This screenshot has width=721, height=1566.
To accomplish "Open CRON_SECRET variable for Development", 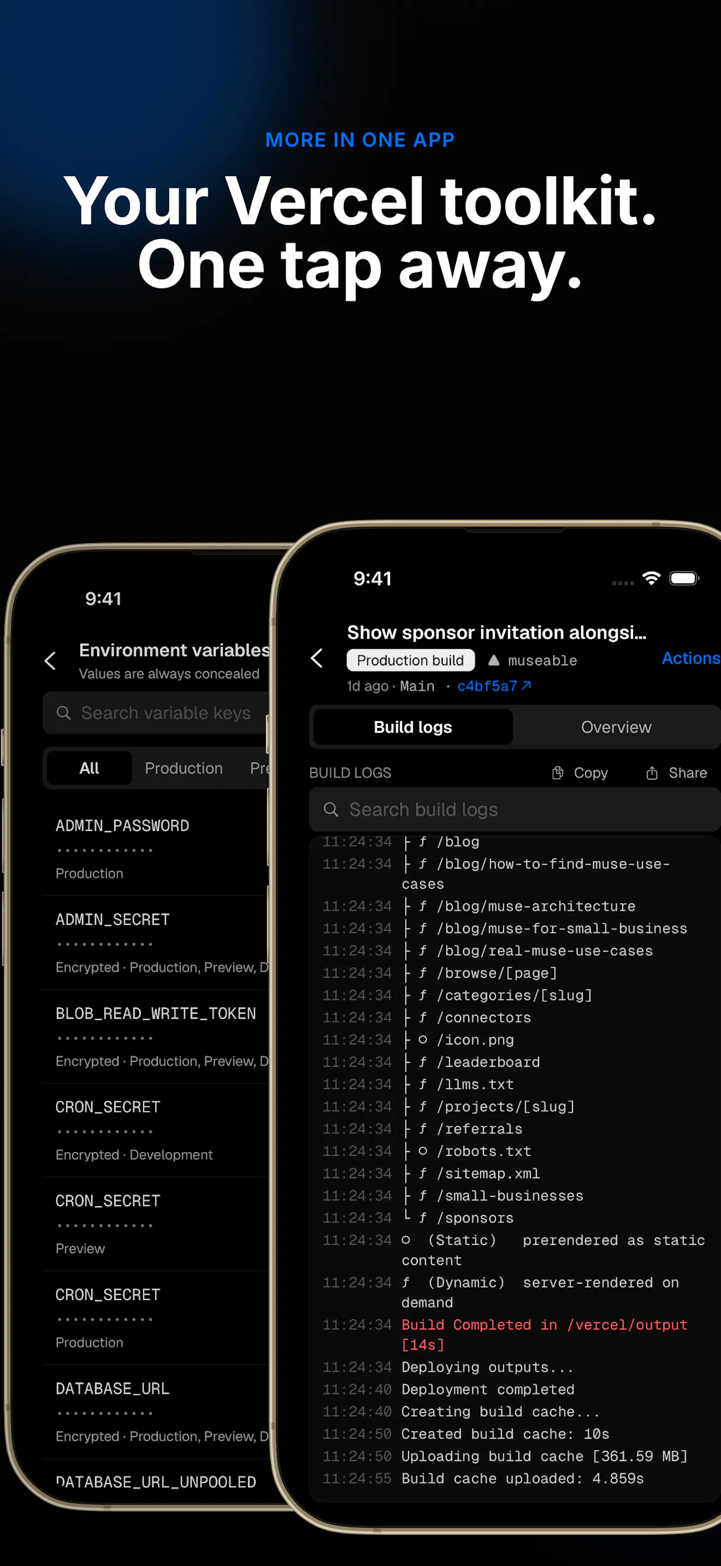I will [156, 1130].
